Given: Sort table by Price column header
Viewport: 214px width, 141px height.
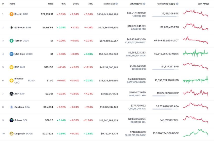Looking at the screenshot, I should point(50,4).
